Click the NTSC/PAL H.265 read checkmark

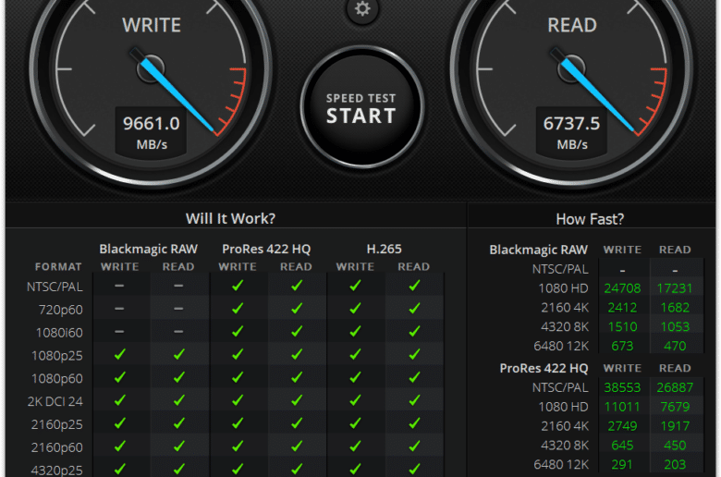(414, 286)
